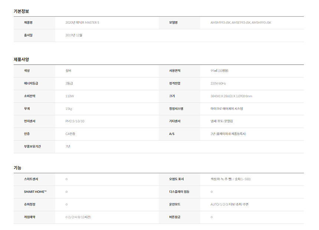
Task: Click the circle mark beside 슈퍼청정
Action: point(66,204)
